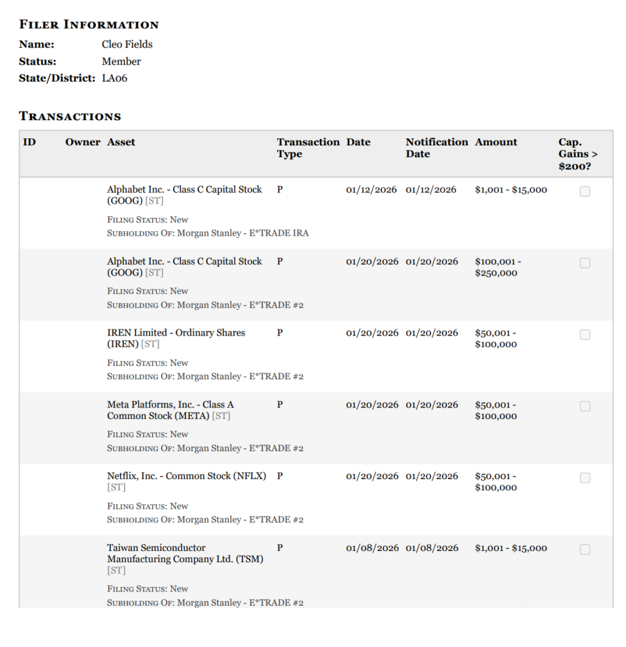Click the Netflix, Inc. Common Stock asset name
The width and height of the screenshot is (626, 647).
pos(186,476)
